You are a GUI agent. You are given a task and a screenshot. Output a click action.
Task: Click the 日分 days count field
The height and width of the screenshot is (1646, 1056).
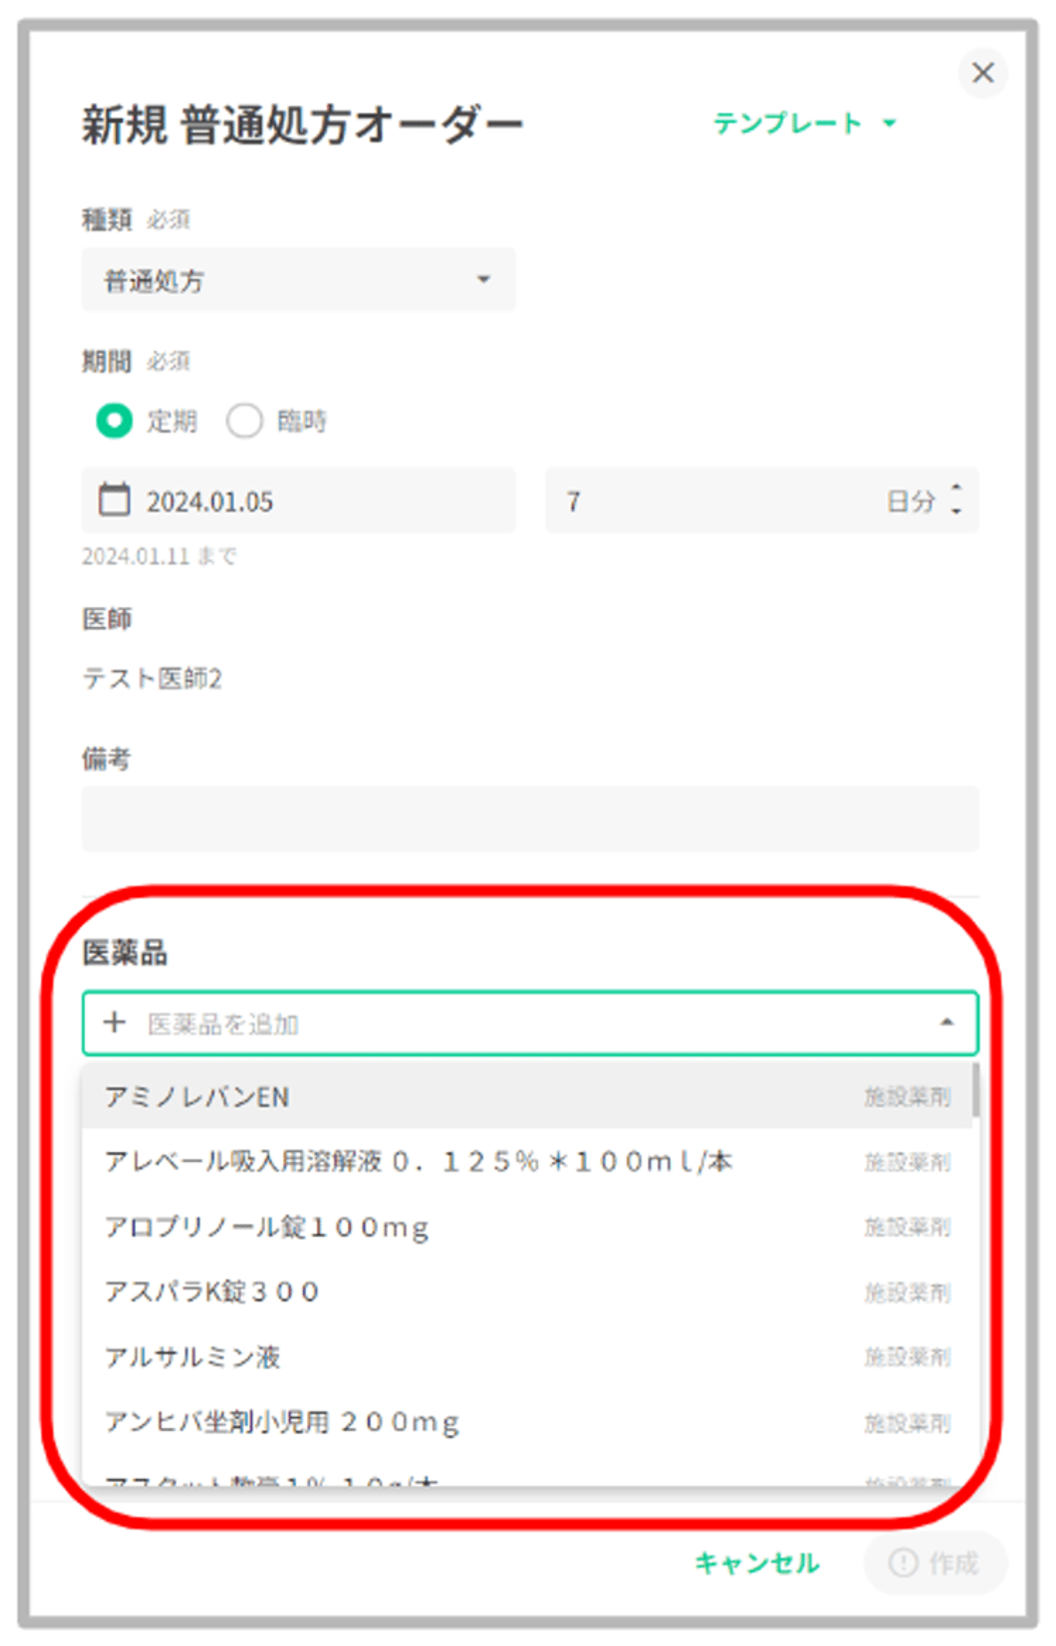pos(713,501)
